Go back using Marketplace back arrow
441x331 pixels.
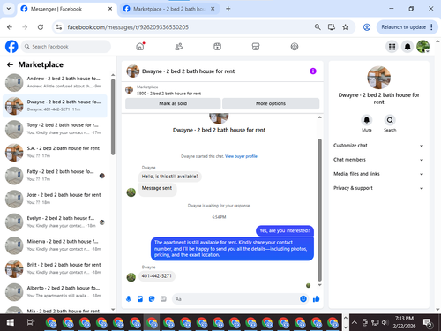tap(10, 64)
